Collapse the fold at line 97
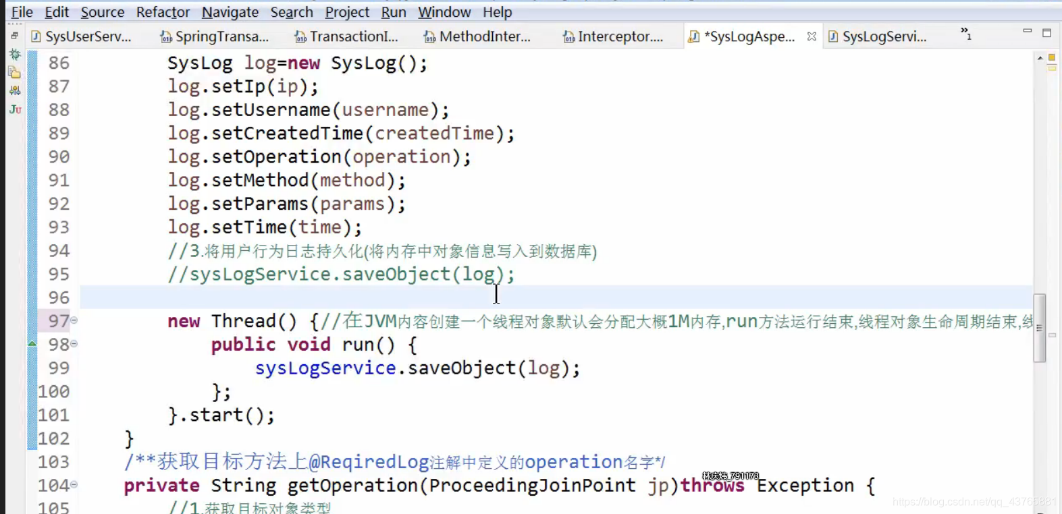 point(74,320)
